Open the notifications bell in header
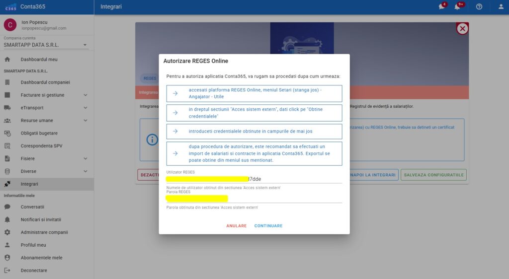The height and width of the screenshot is (279, 509). coord(457,7)
